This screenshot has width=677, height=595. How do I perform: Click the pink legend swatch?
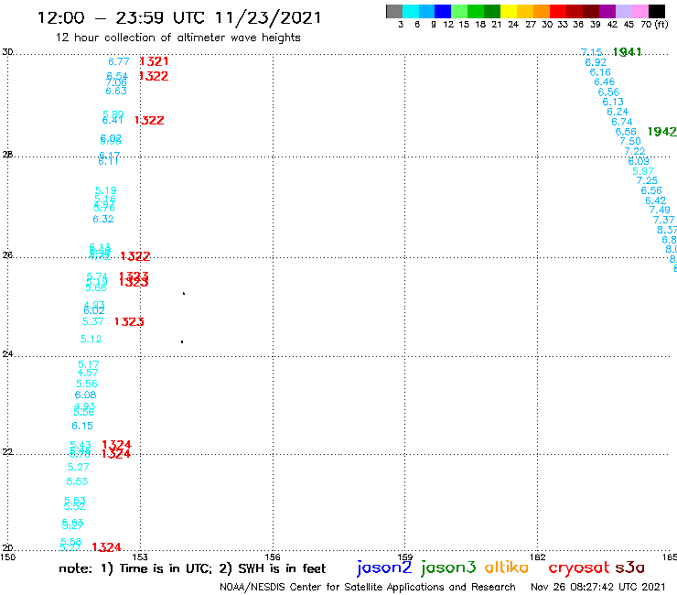(639, 11)
